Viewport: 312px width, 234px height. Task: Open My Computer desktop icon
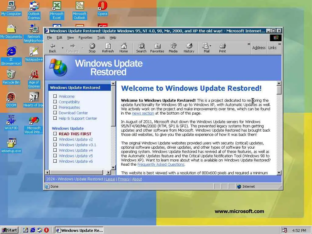tap(11, 8)
